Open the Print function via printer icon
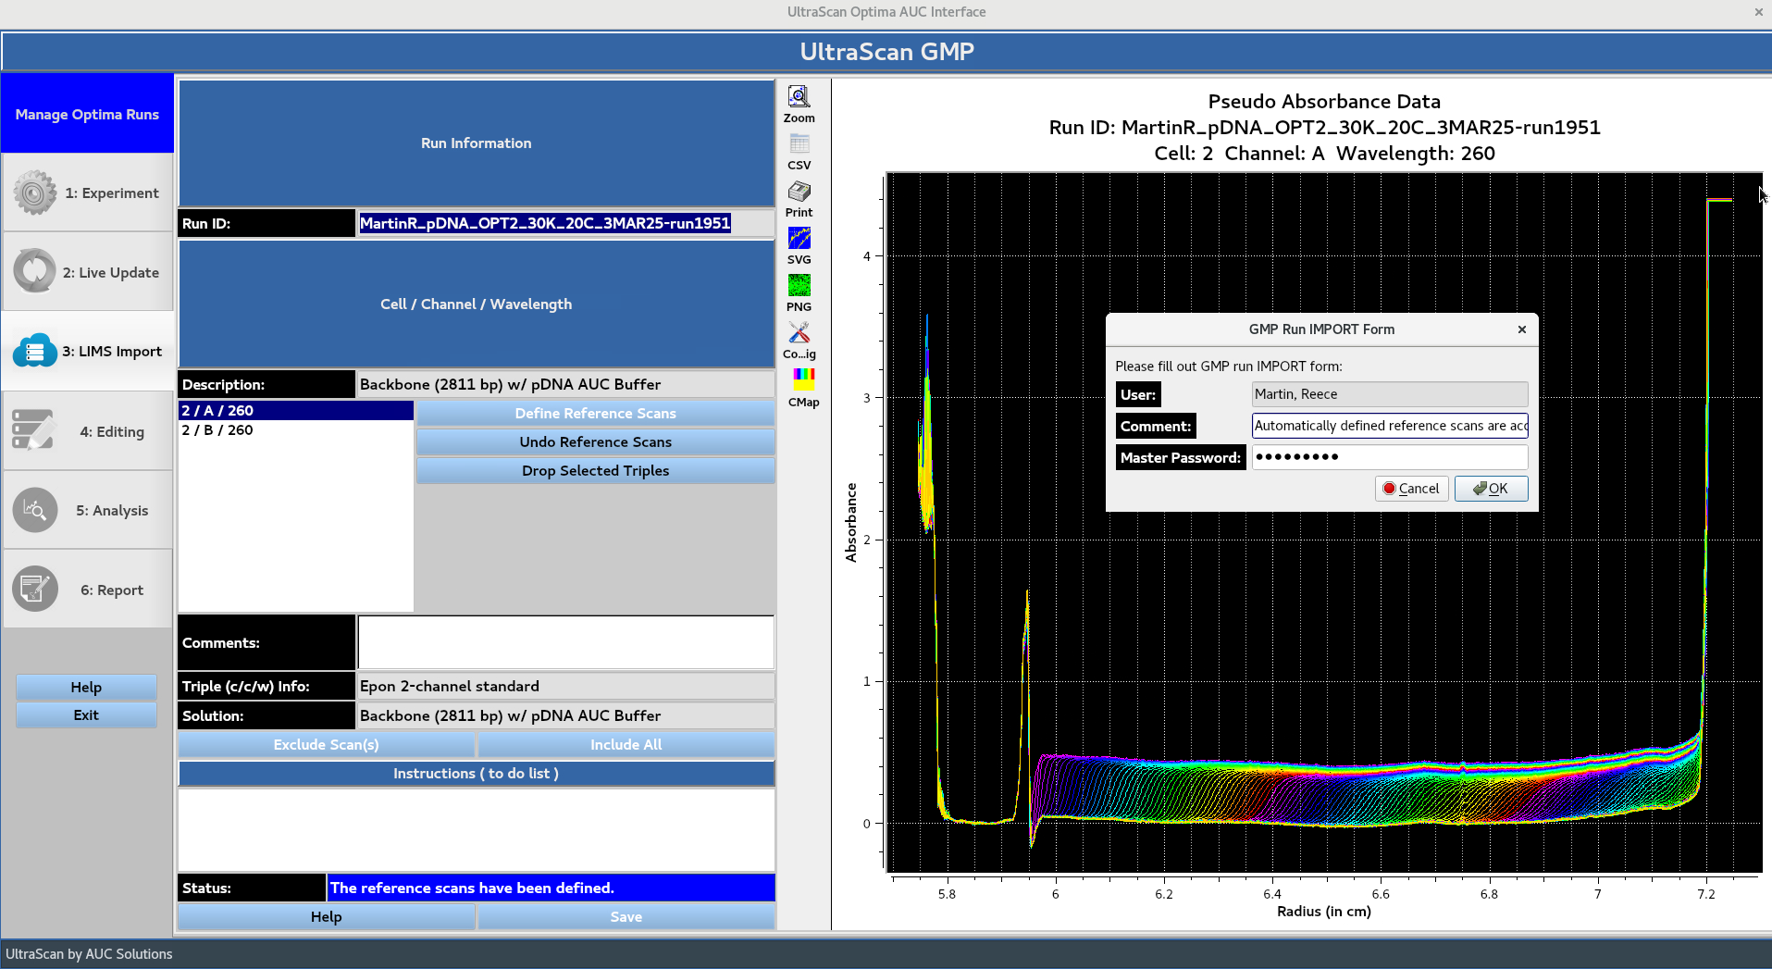Image resolution: width=1772 pixels, height=969 pixels. [798, 193]
